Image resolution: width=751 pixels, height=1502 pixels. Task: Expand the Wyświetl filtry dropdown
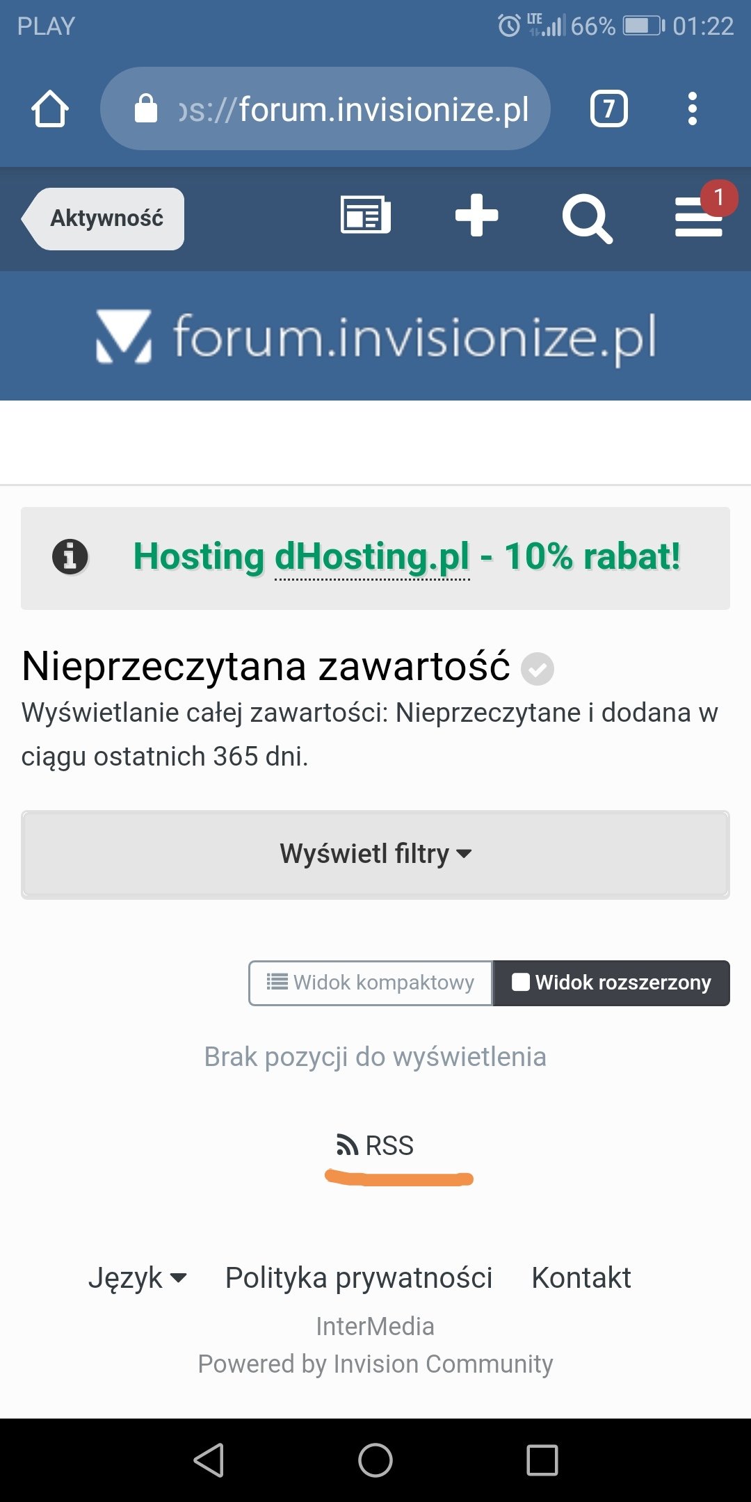[x=375, y=854]
